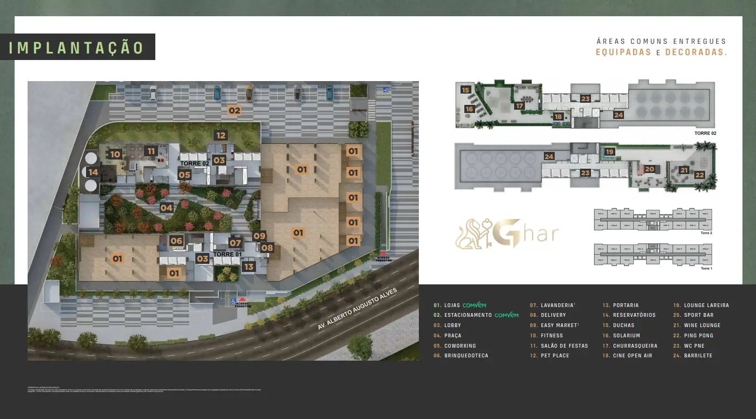Select marker 06 on the Brinquedoteca
756x419 pixels.
click(176, 241)
